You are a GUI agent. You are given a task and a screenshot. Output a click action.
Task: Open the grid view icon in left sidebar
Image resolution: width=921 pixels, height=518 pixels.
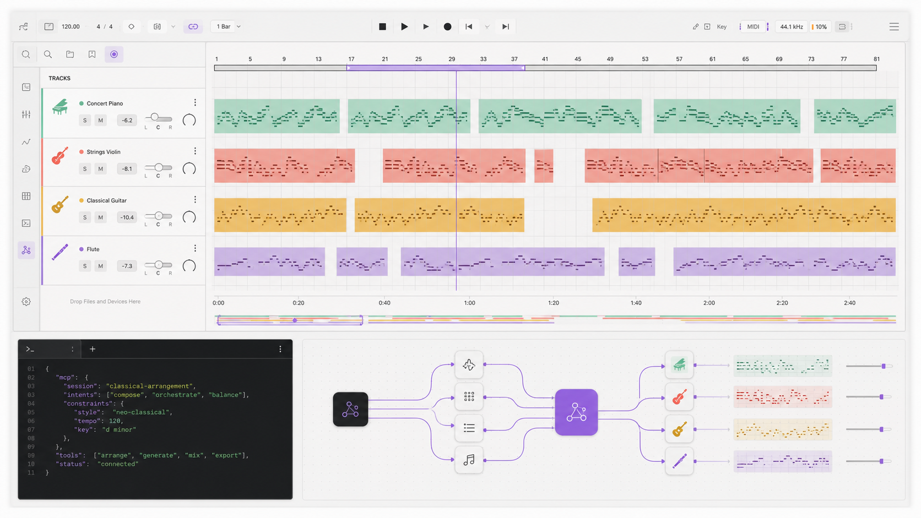[x=26, y=196]
